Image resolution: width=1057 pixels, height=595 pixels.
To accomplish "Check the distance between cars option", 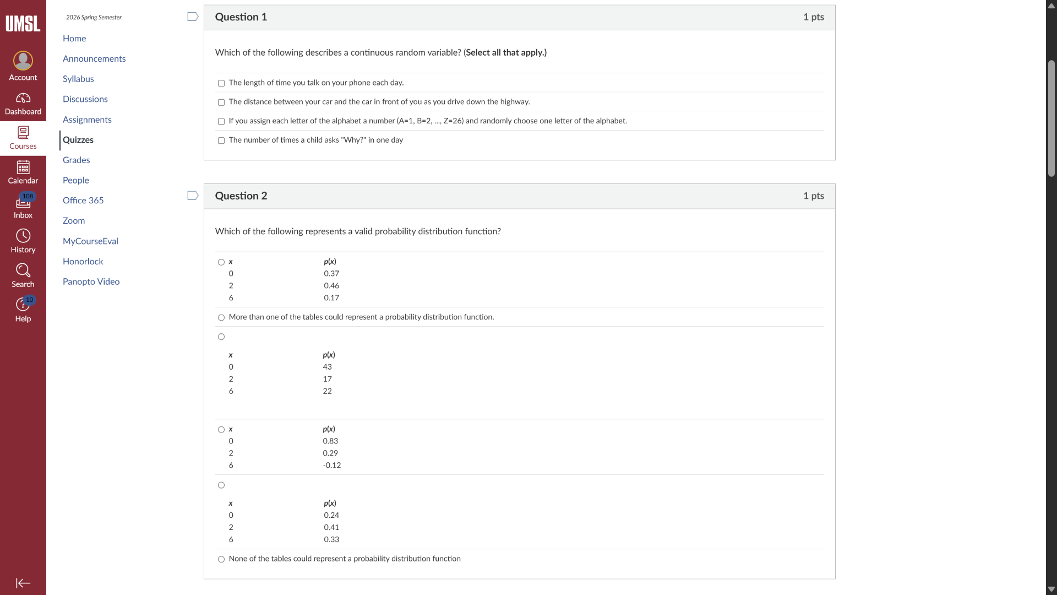I will pos(221,102).
